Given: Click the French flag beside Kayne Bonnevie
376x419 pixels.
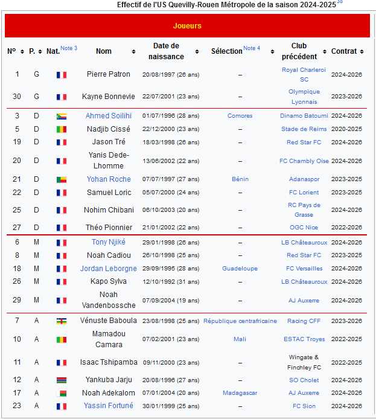Looking at the screenshot, I should pyautogui.click(x=62, y=97).
